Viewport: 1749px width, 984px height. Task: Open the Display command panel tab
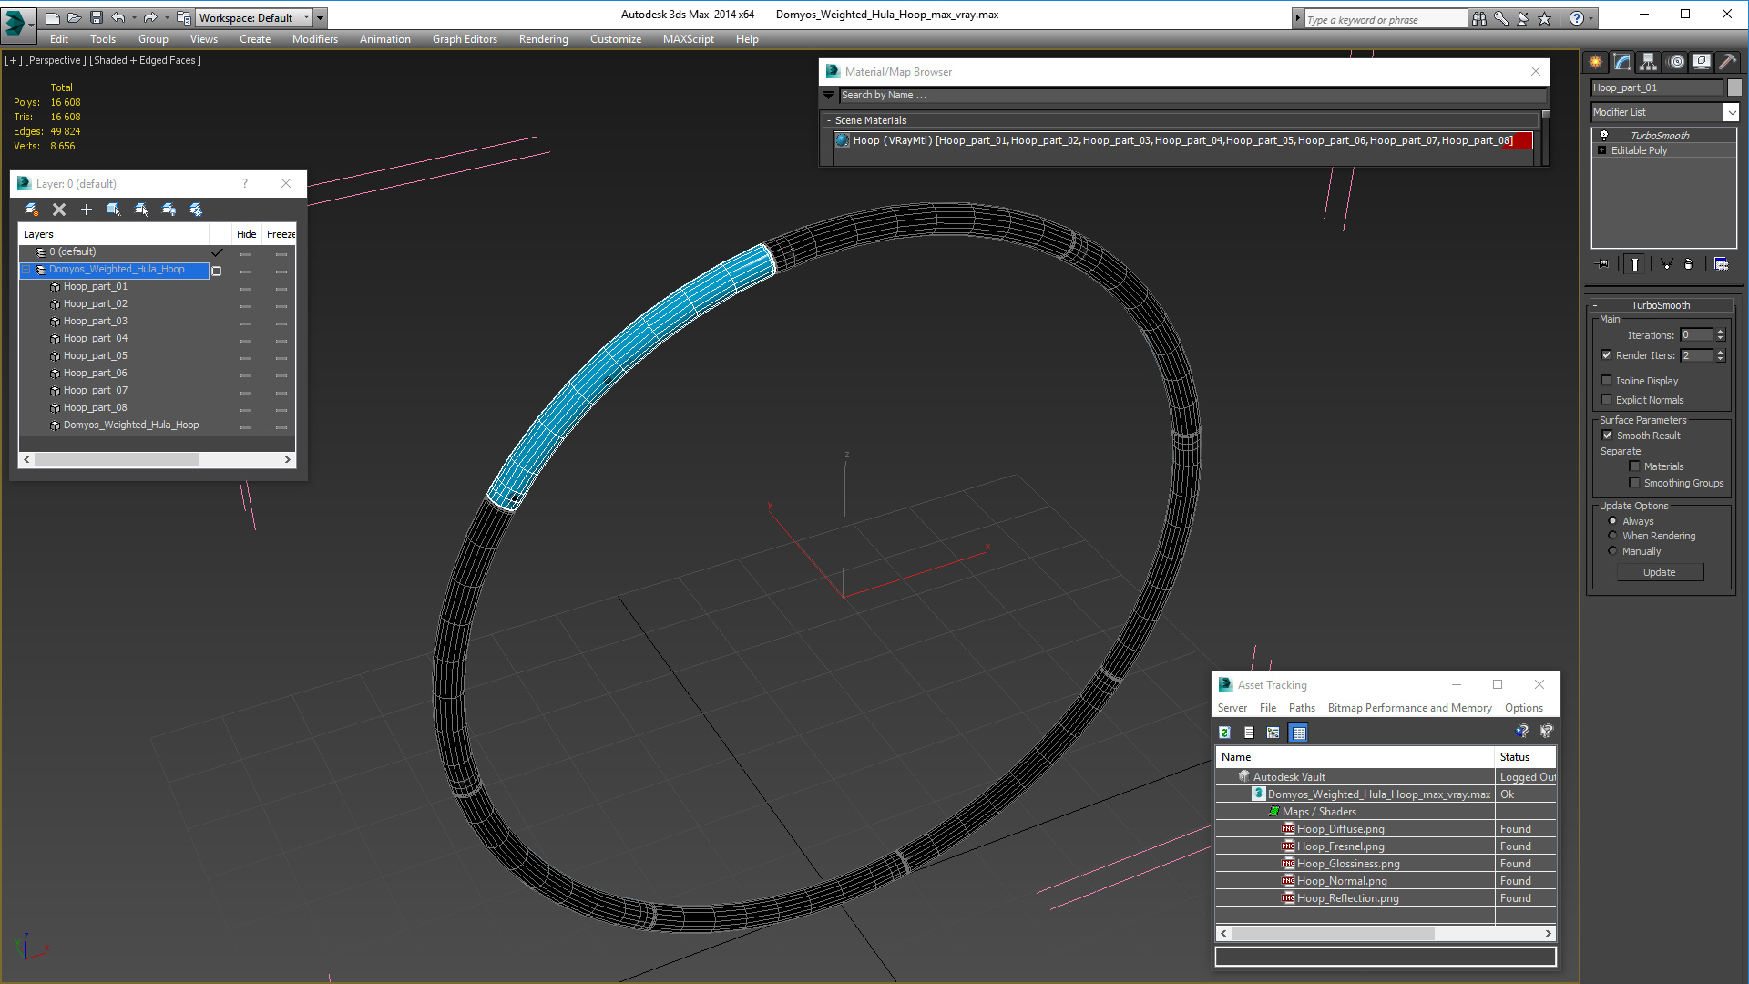1701,62
